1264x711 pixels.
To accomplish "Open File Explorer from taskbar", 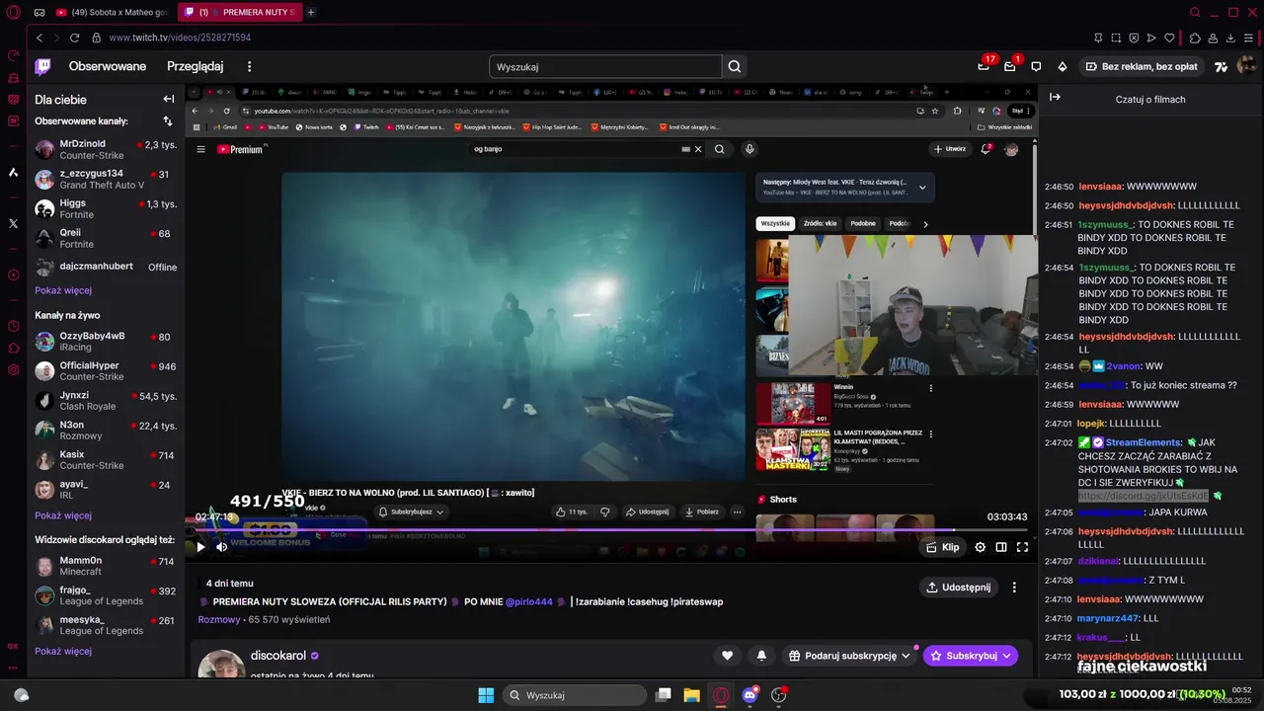I will point(691,695).
